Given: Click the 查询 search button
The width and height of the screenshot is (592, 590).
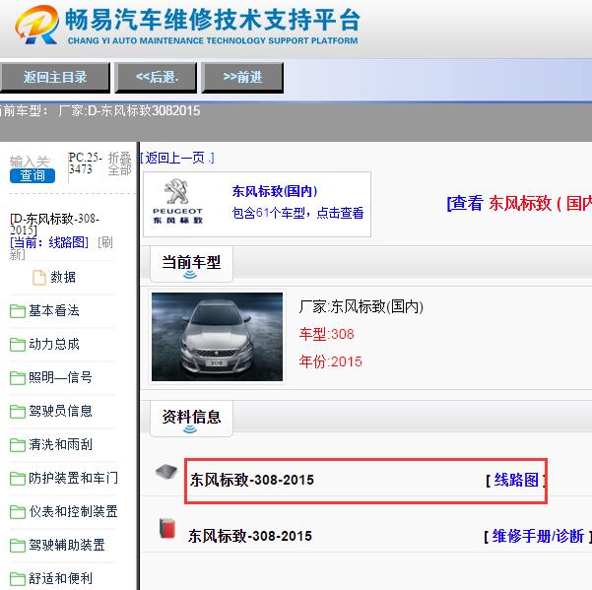Looking at the screenshot, I should pos(33,175).
